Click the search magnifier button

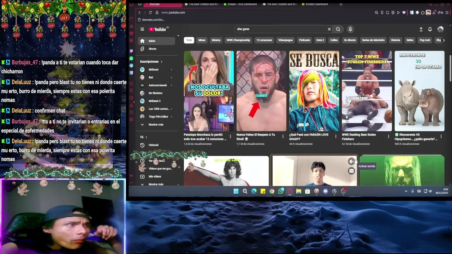click(338, 29)
